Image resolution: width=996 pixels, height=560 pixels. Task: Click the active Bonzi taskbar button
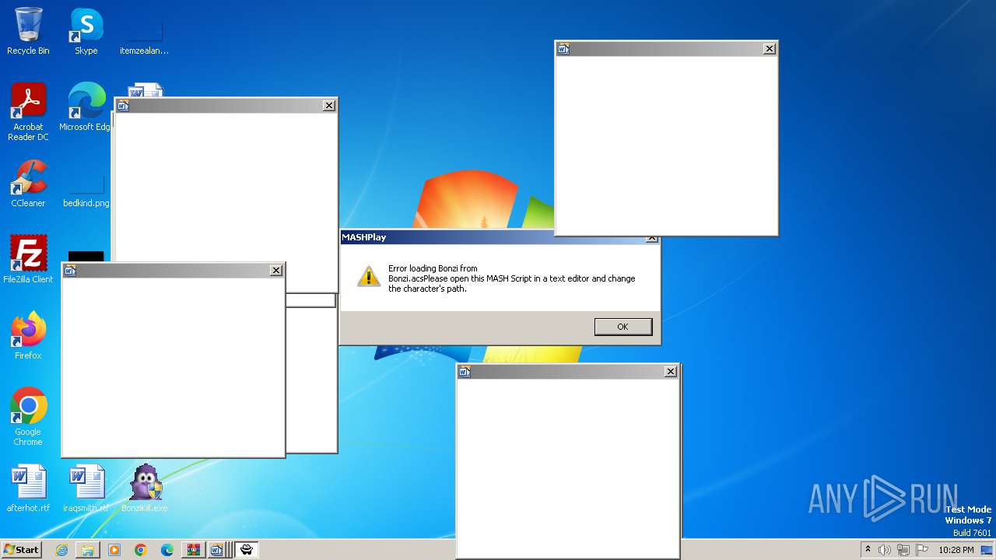[x=247, y=550]
